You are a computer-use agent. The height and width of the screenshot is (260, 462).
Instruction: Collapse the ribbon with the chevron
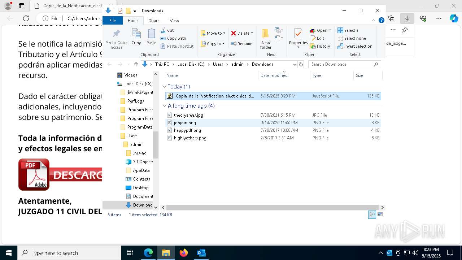(374, 21)
